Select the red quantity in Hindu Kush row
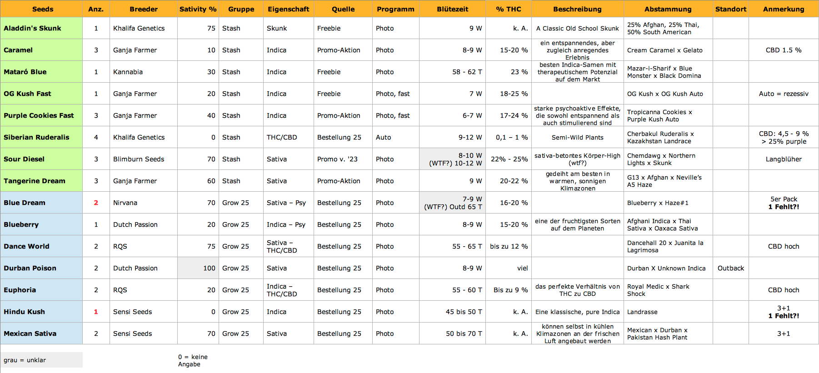This screenshot has width=819, height=373. (x=96, y=312)
